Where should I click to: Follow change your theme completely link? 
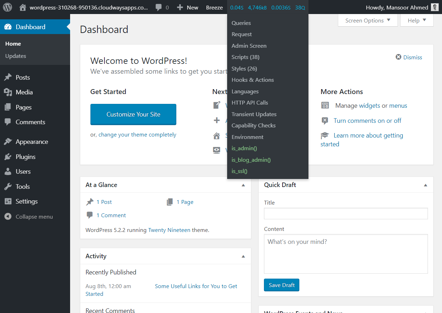pyautogui.click(x=137, y=135)
